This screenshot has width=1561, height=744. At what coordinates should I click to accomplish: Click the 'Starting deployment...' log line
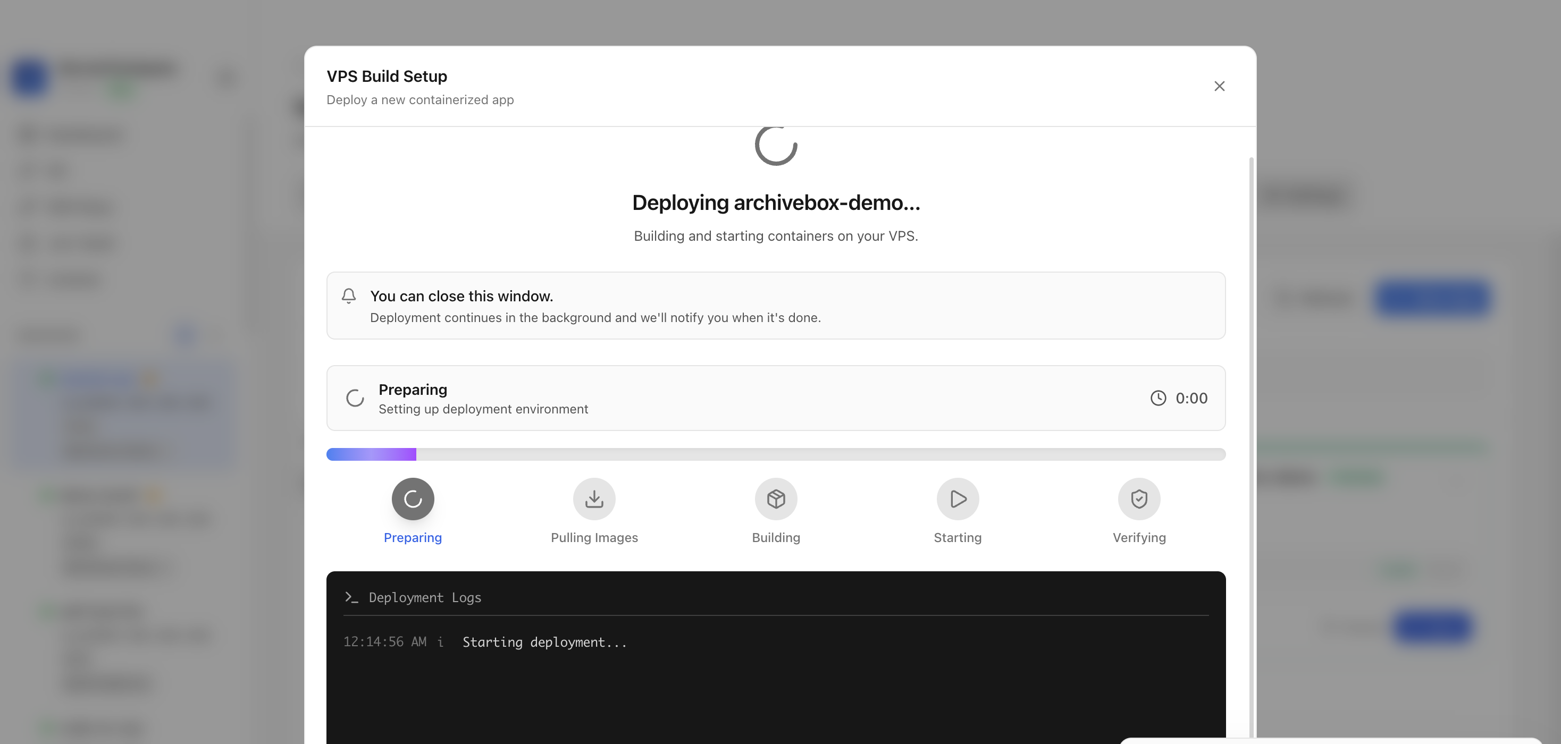click(x=545, y=642)
